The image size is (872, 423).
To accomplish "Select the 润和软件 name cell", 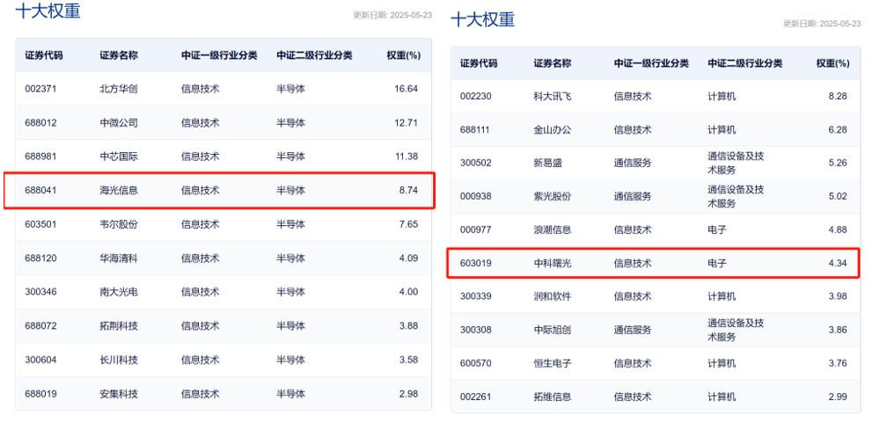I will pyautogui.click(x=553, y=296).
